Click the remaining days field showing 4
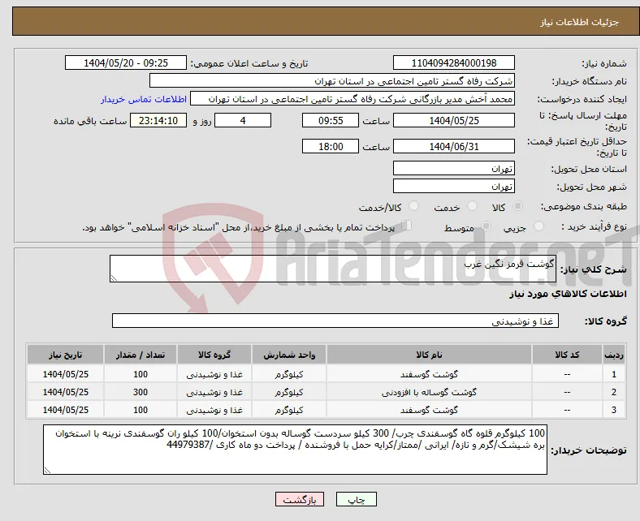 point(243,120)
